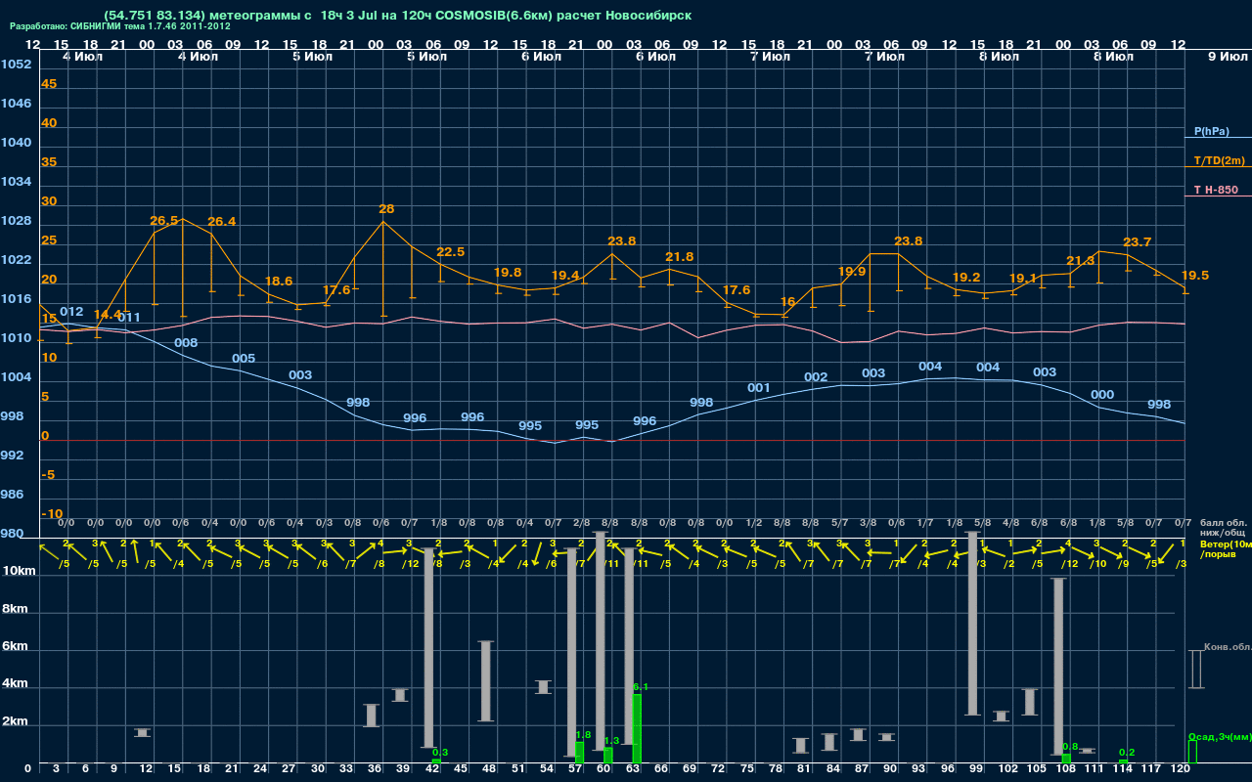The image size is (1252, 782).
Task: Click the 1.3 precipitation amount label
Action: click(x=612, y=741)
